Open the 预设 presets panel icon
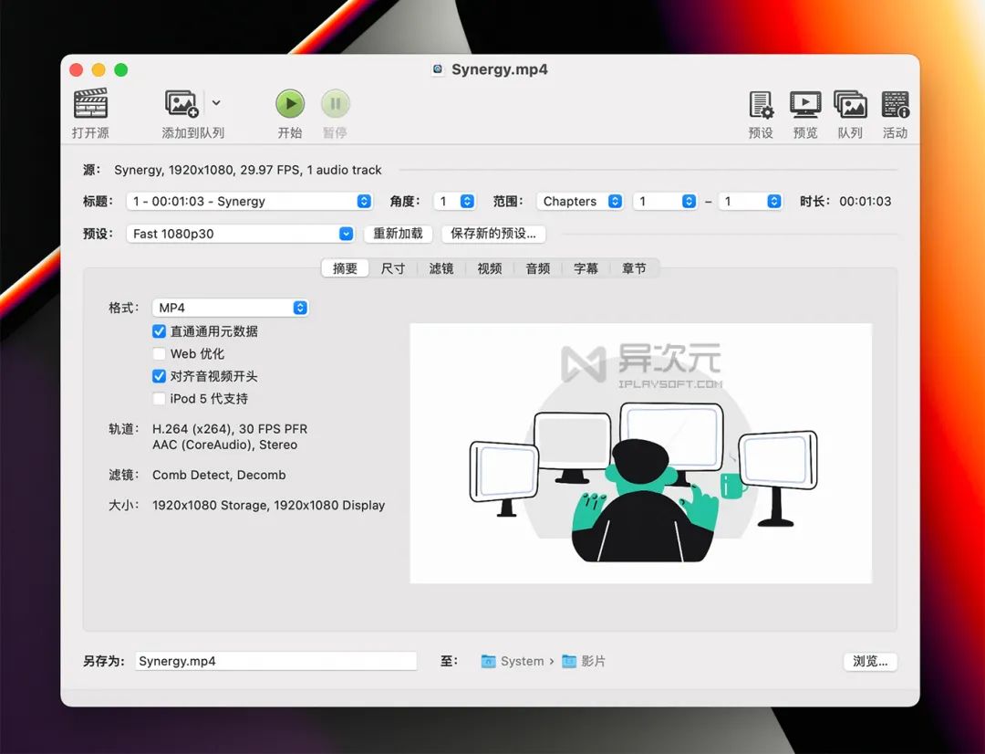 760,103
